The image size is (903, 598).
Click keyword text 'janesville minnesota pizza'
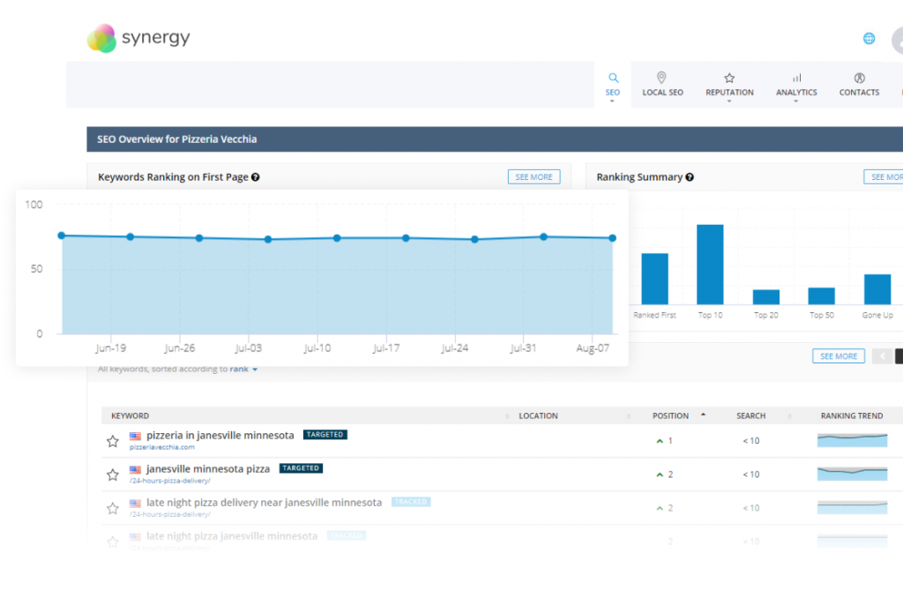208,469
